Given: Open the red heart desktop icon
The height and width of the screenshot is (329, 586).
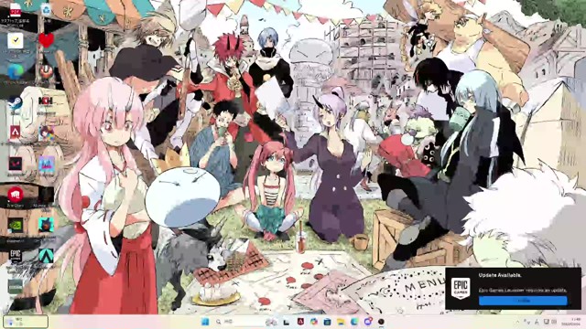Looking at the screenshot, I should (46, 40).
